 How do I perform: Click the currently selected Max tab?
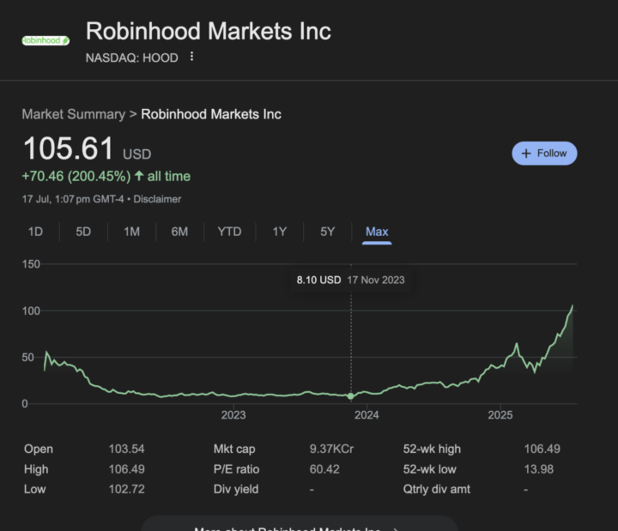click(376, 232)
